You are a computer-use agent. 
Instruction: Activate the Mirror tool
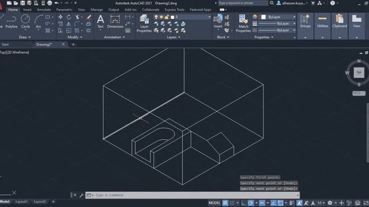[x=69, y=24]
